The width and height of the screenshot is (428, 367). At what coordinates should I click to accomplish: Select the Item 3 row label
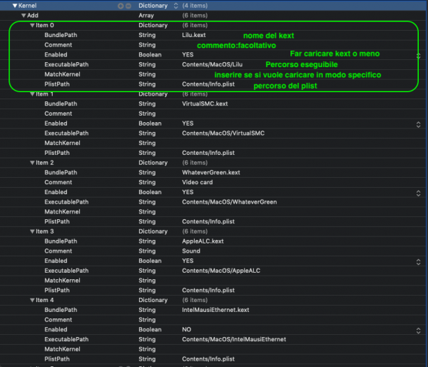pyautogui.click(x=45, y=231)
